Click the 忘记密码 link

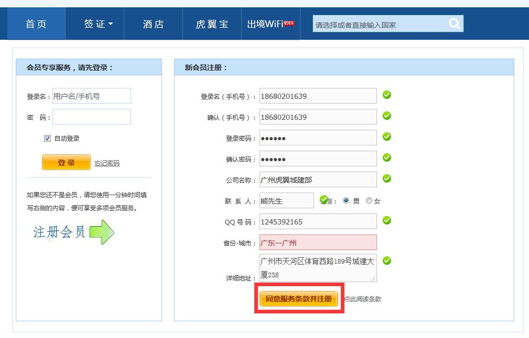[x=108, y=163]
